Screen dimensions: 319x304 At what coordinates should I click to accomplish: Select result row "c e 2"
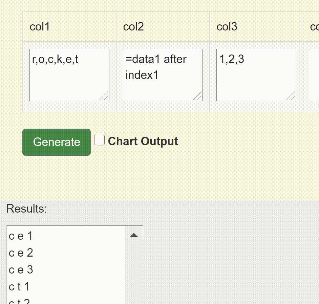click(x=66, y=253)
